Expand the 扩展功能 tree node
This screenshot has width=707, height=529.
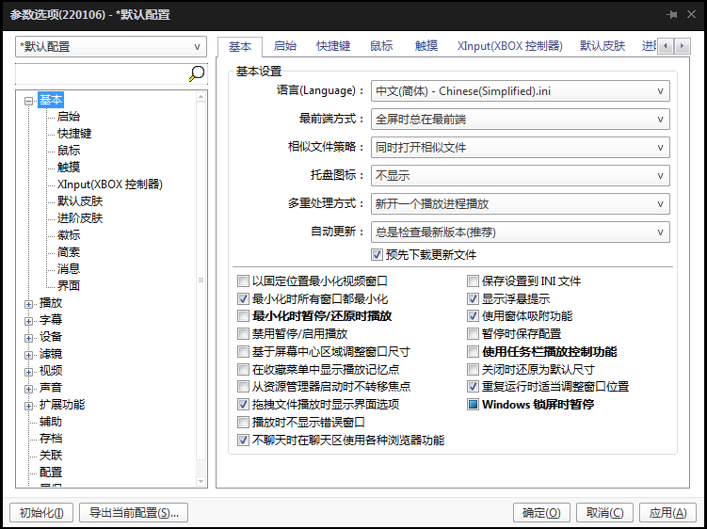(x=29, y=405)
